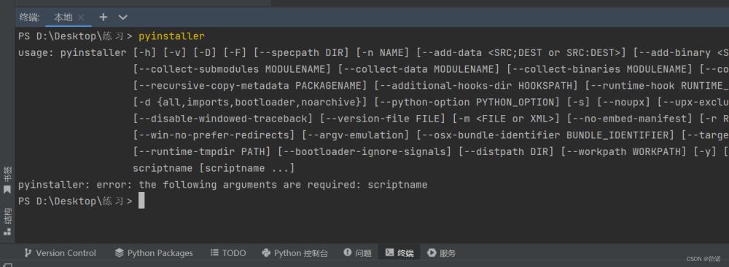Open the 服务 services panel
Viewport: 729px width, 267px height.
pos(442,253)
